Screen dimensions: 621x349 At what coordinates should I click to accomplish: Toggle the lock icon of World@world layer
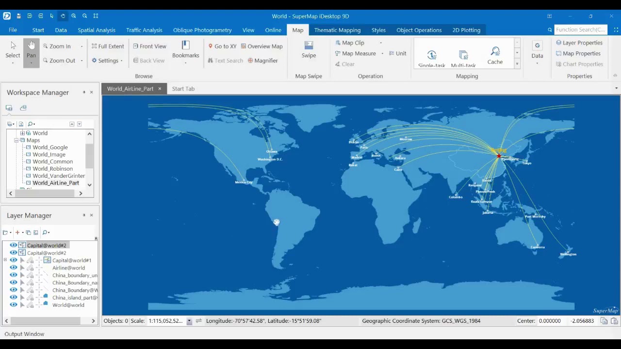click(30, 305)
